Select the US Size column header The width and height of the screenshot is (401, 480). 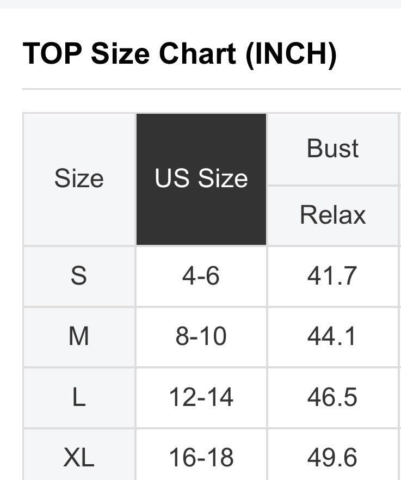tap(201, 179)
